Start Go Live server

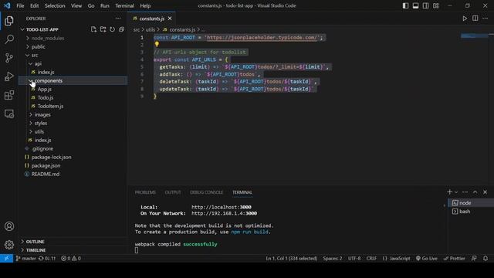pyautogui.click(x=426, y=258)
